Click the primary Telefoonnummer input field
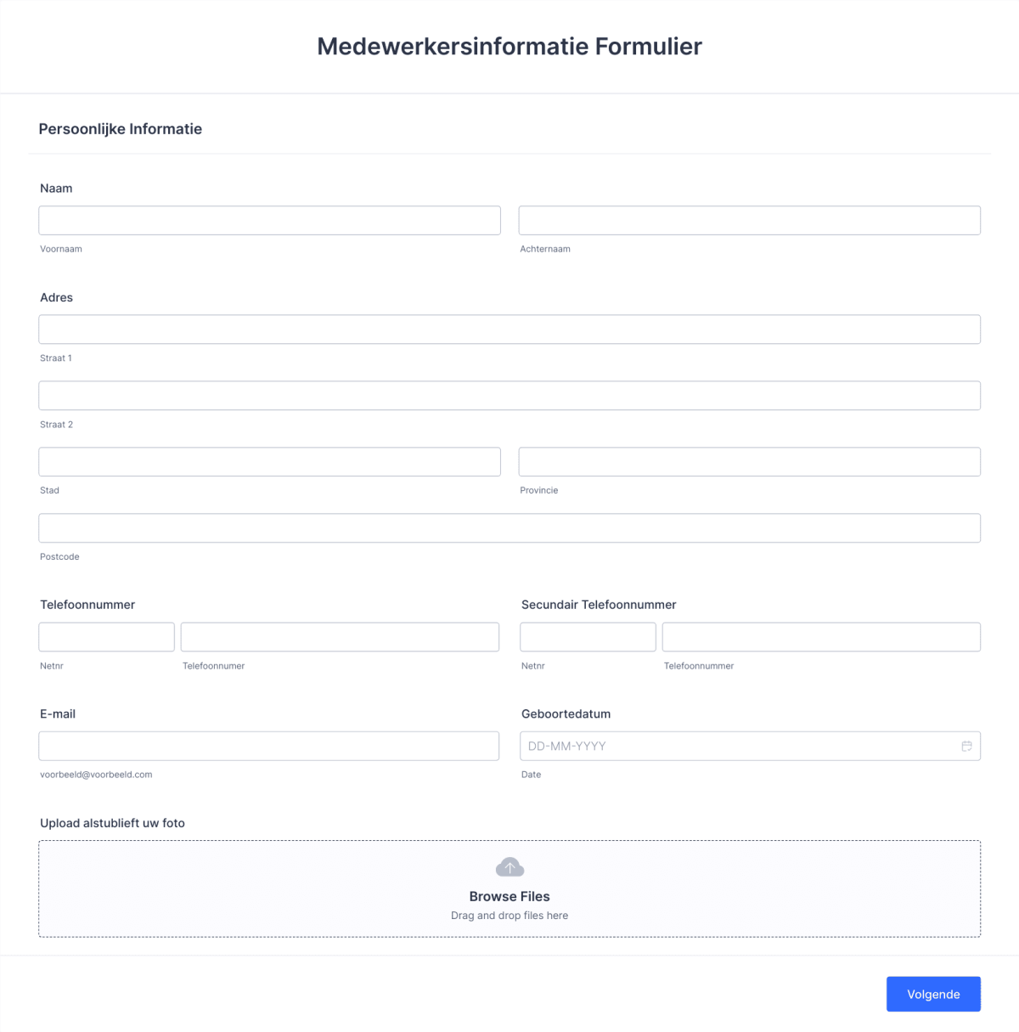This screenshot has height=1032, width=1019. click(x=341, y=636)
